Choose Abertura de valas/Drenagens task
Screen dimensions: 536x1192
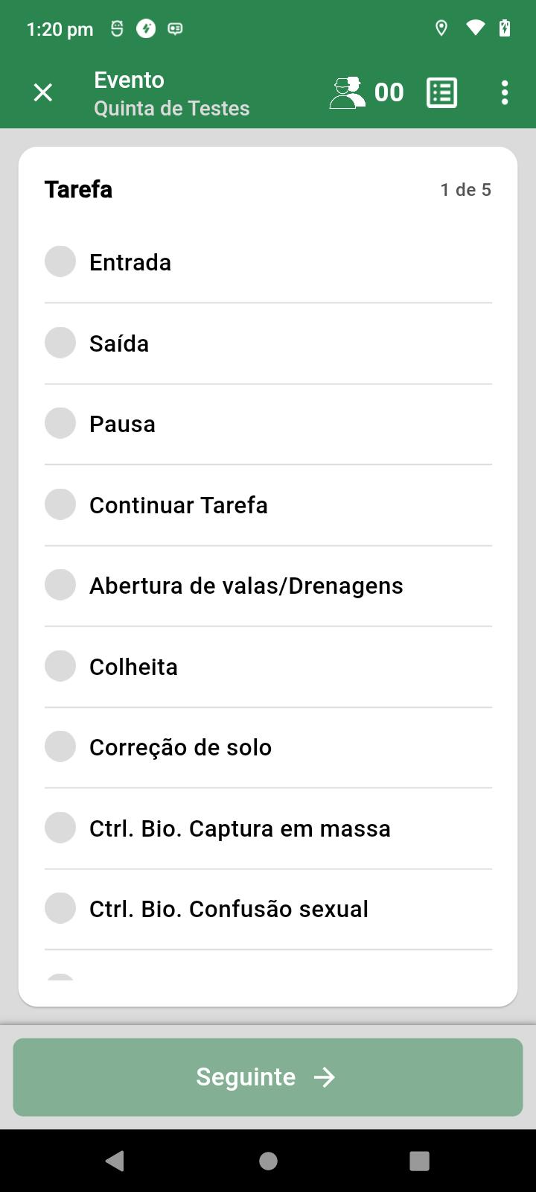click(x=268, y=586)
